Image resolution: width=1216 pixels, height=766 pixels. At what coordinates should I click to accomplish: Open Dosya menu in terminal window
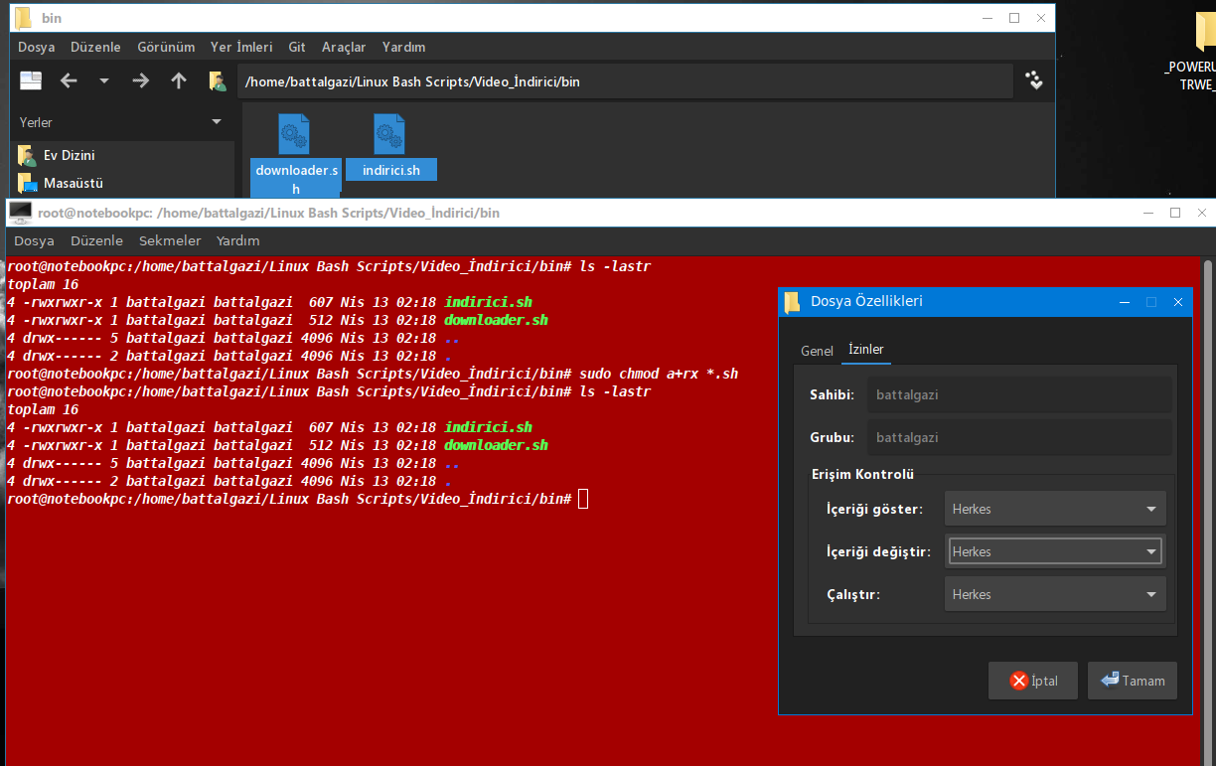point(34,240)
